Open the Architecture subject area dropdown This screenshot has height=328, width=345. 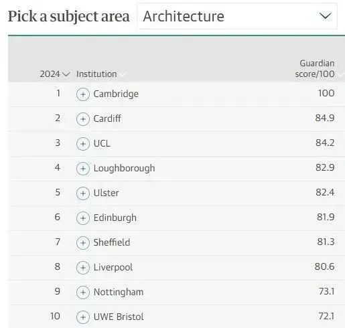(237, 16)
